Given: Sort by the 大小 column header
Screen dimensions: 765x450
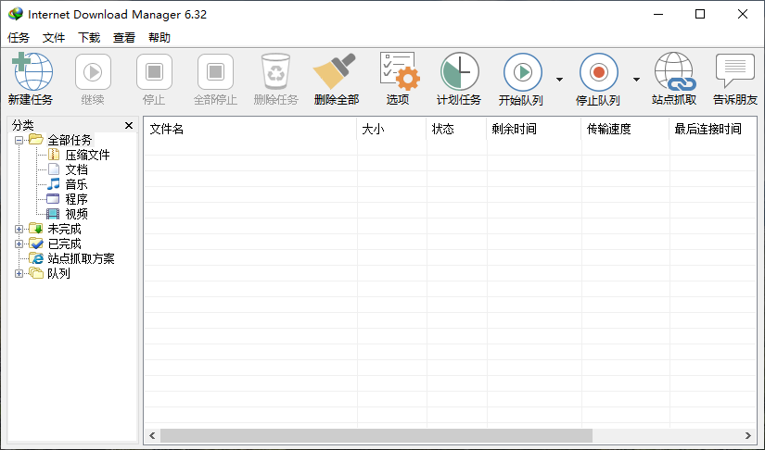Looking at the screenshot, I should tap(391, 129).
